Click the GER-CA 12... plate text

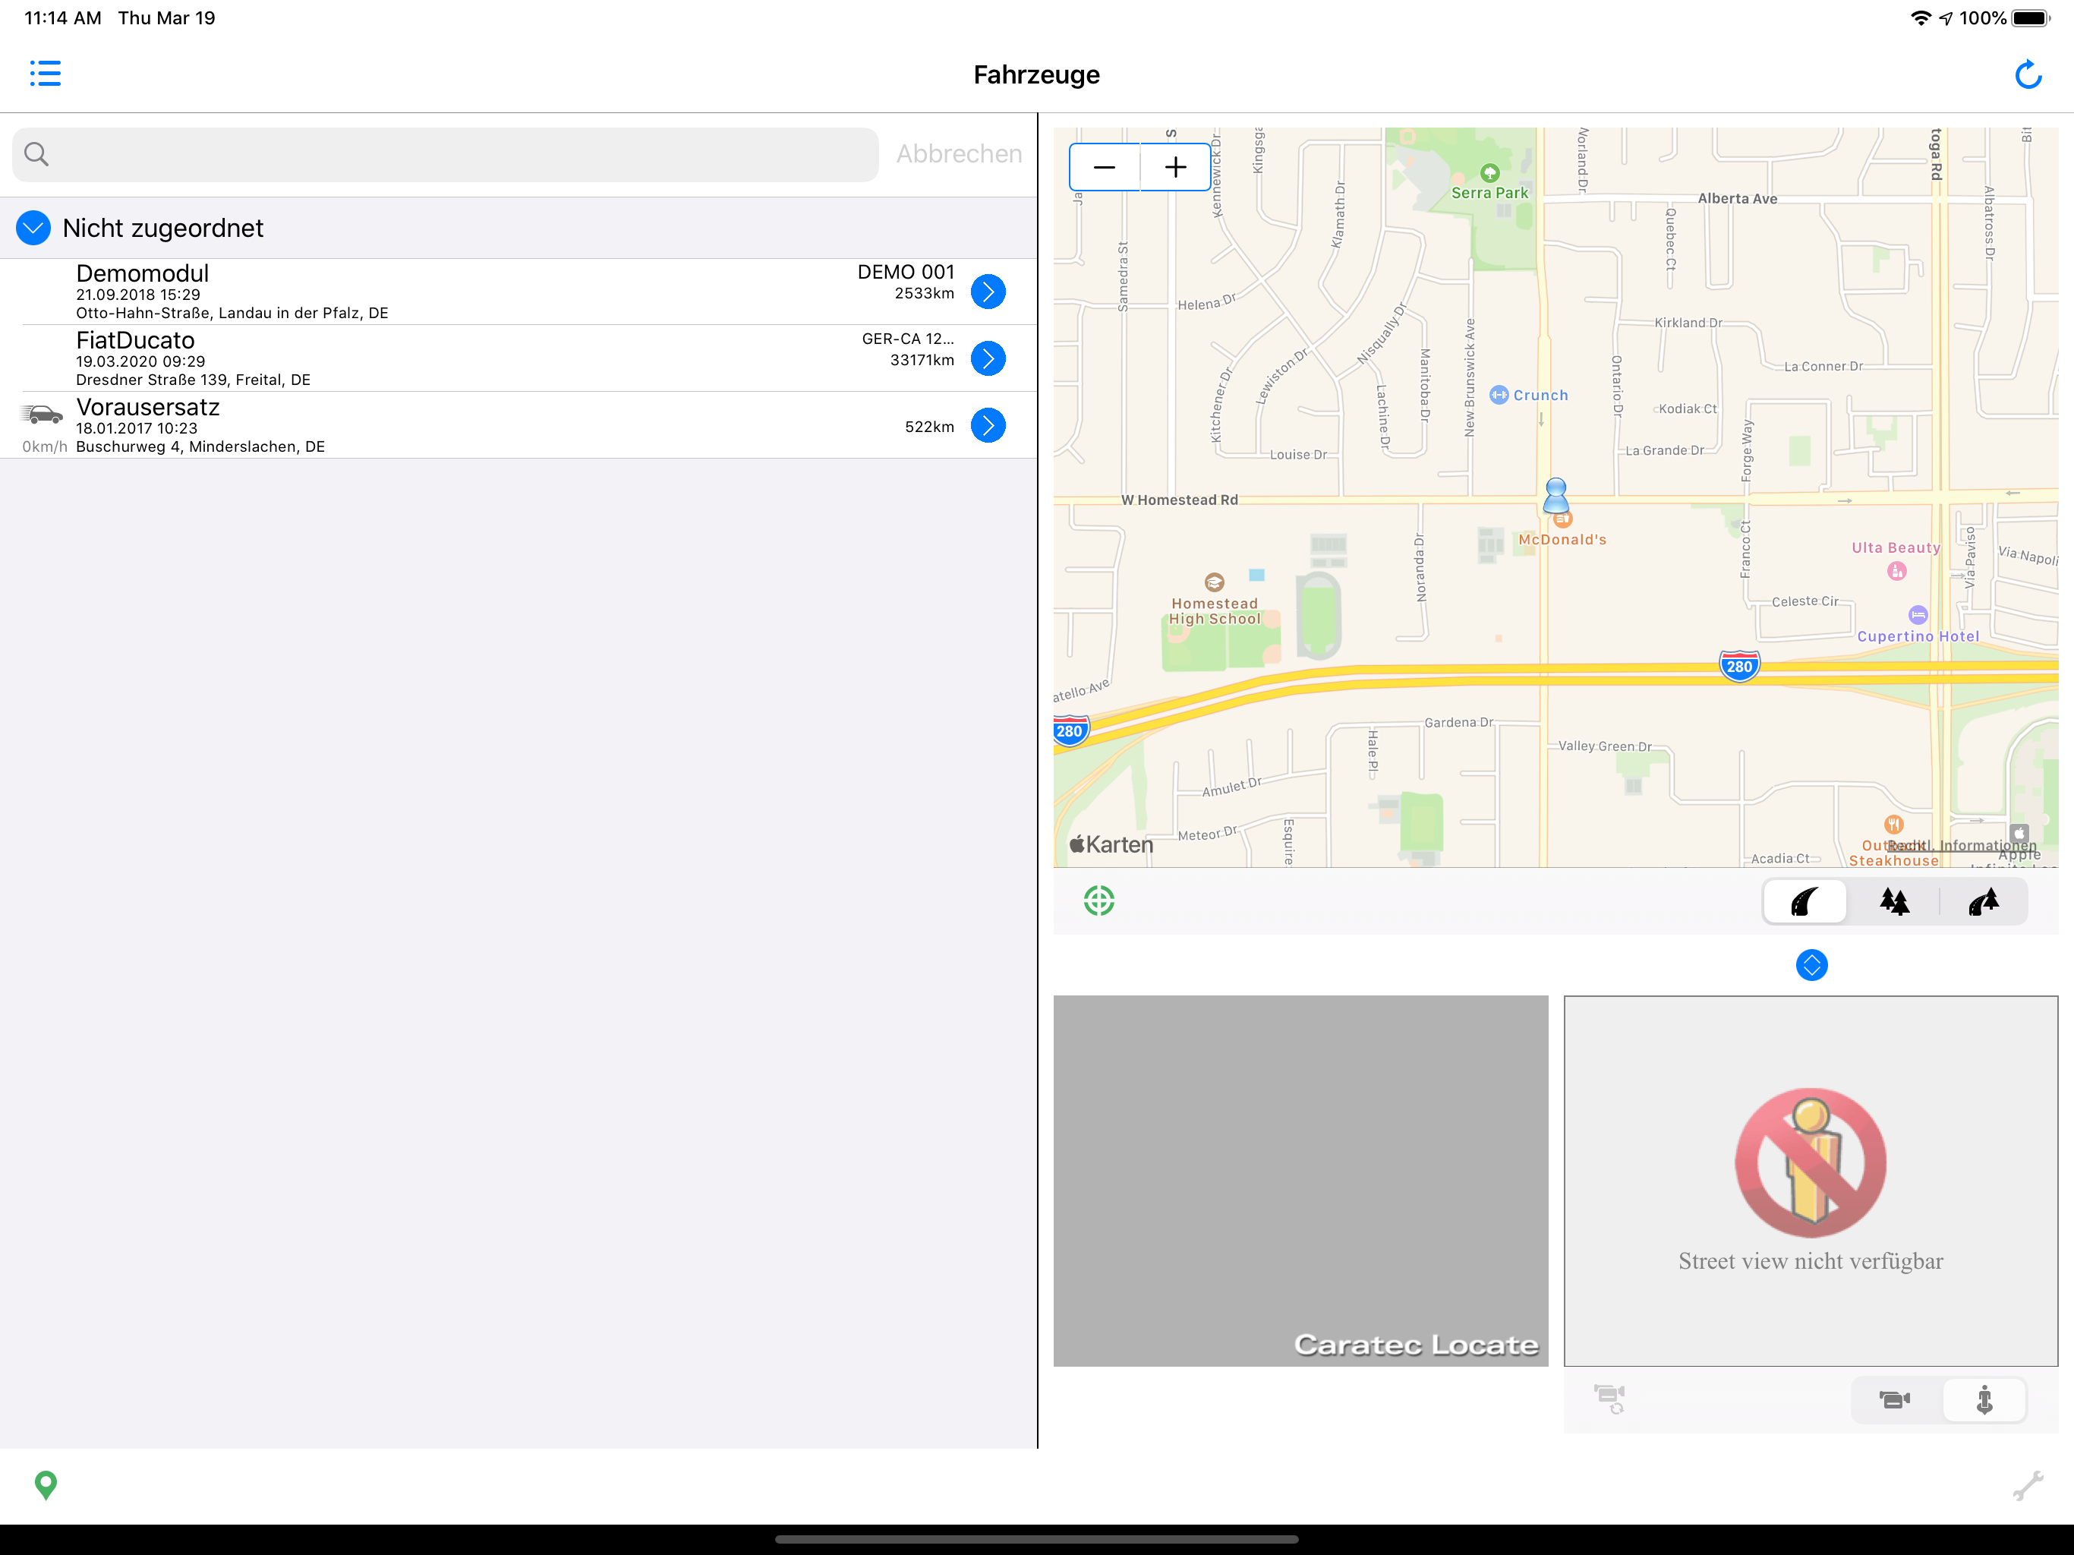pyautogui.click(x=908, y=339)
